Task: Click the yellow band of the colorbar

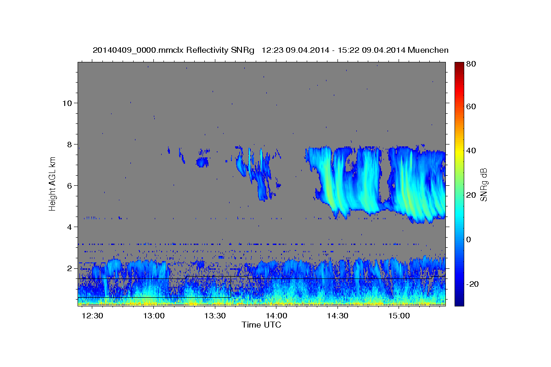Action: tap(459, 151)
